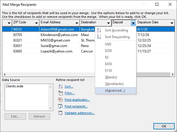This screenshot has width=177, height=132.
Task: Select (All) in the Deposit filter menu
Action: (116, 44)
